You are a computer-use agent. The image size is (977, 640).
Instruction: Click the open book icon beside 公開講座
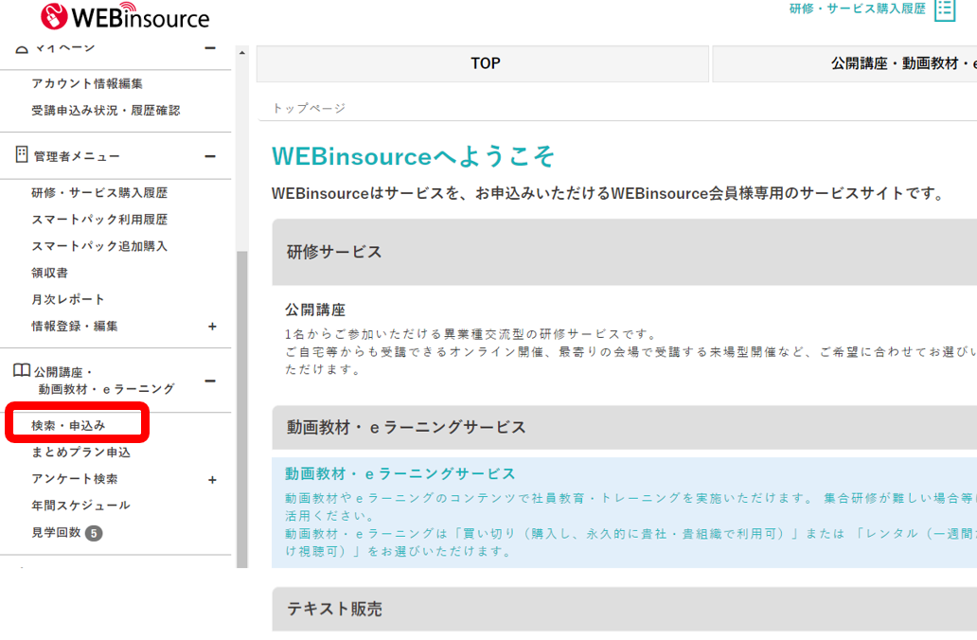(22, 370)
